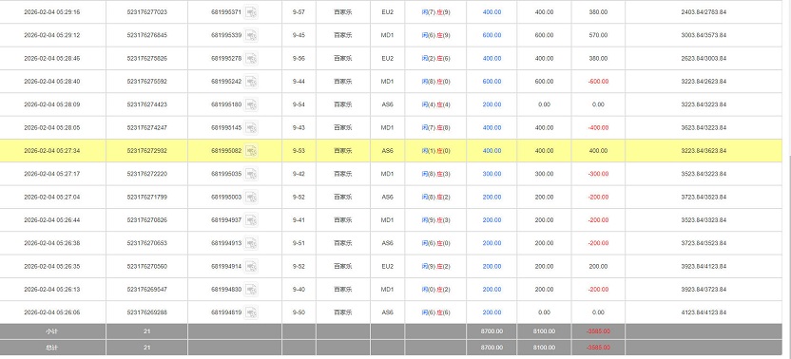Open the replay icon in the 9-44 row
This screenshot has height=359, width=791.
point(251,81)
